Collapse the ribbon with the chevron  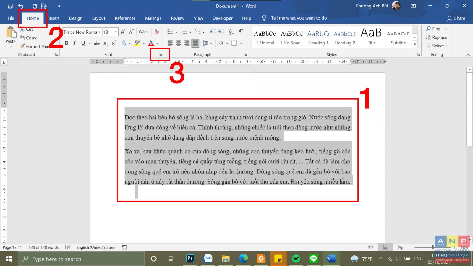pos(468,55)
